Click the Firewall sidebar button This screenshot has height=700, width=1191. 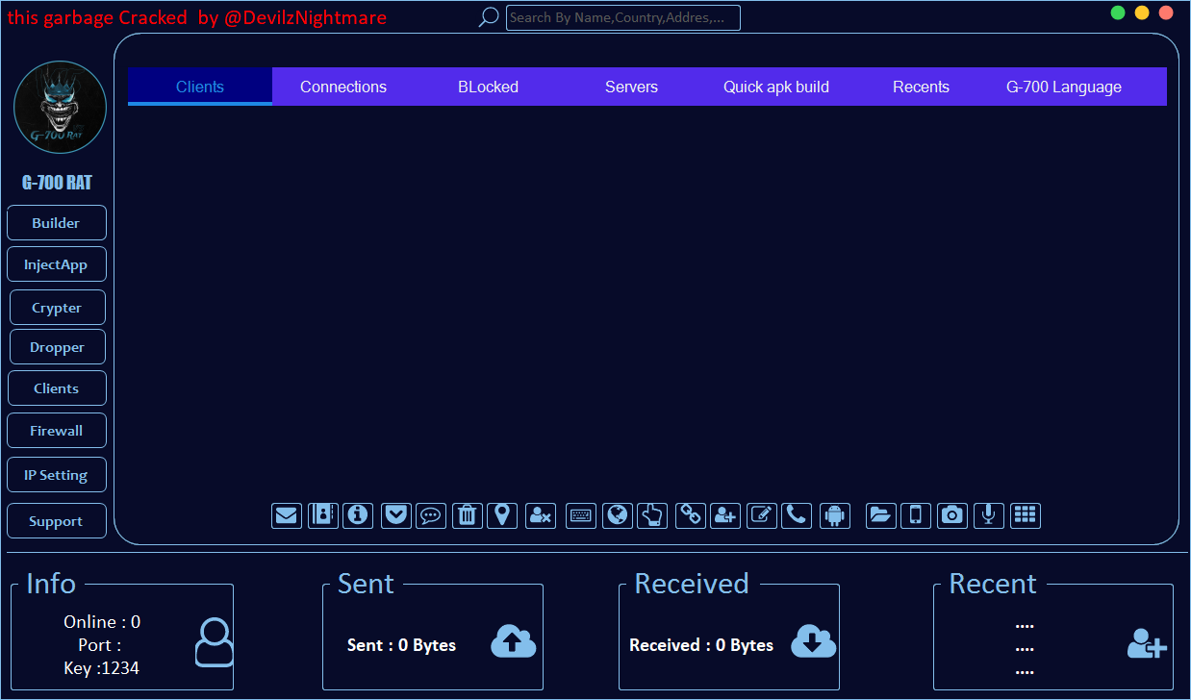pyautogui.click(x=57, y=431)
